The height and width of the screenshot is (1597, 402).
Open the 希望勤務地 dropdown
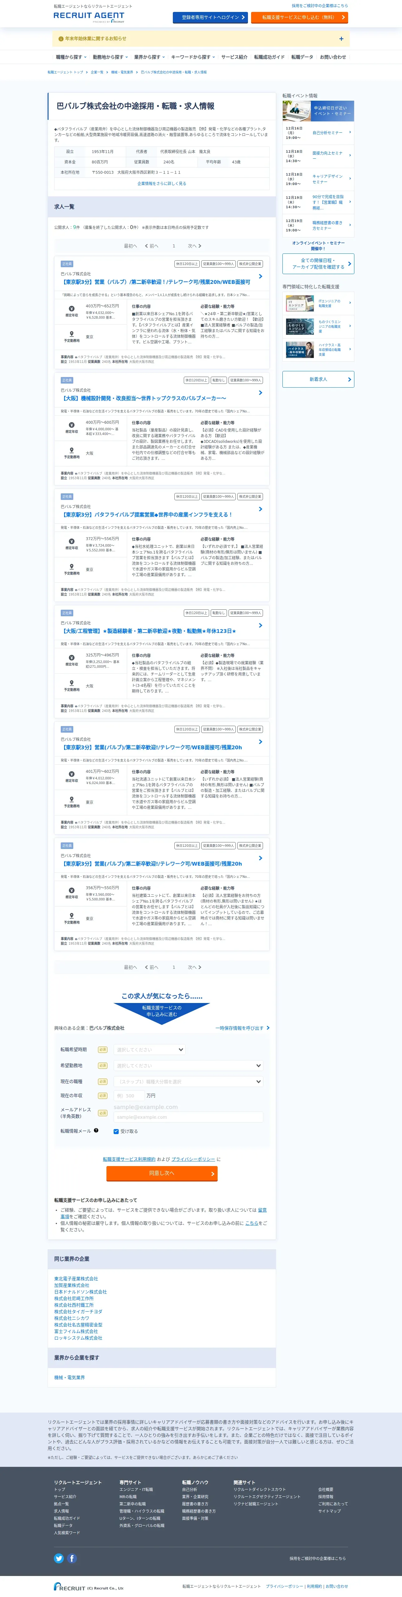188,1066
